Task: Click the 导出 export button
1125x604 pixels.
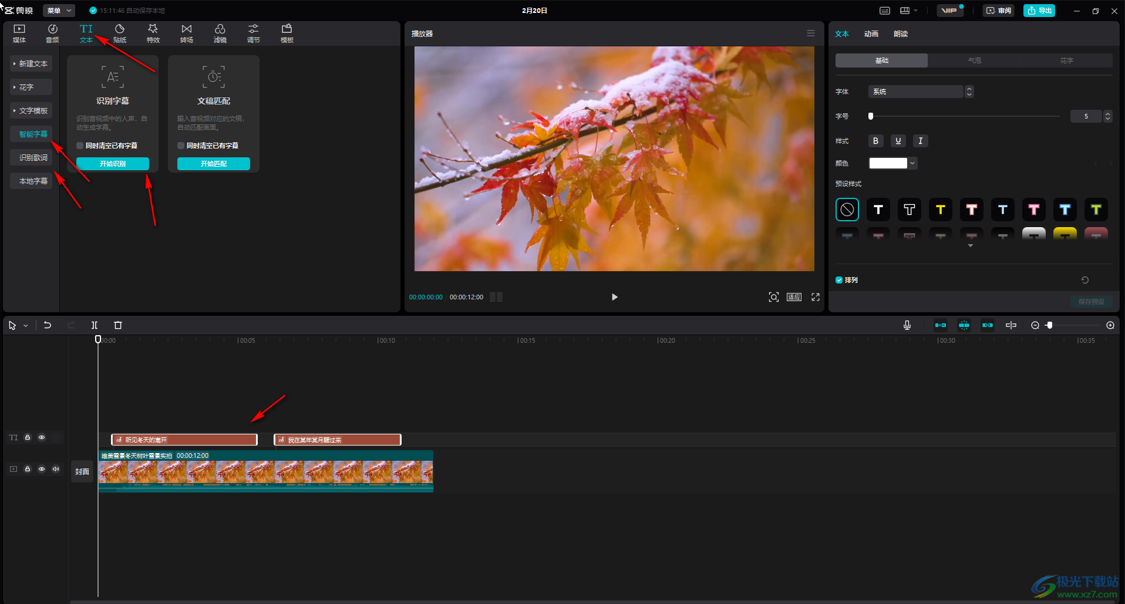Action: pyautogui.click(x=1039, y=11)
